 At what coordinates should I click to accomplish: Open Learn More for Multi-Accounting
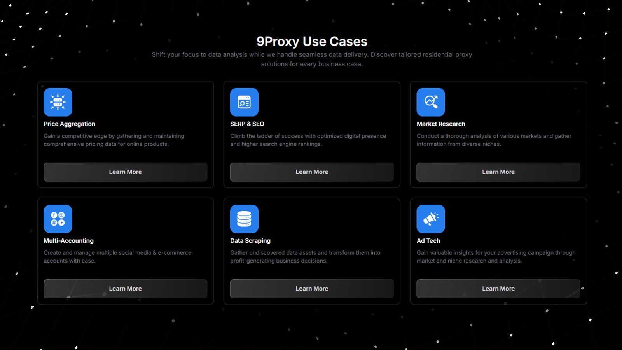click(x=125, y=289)
